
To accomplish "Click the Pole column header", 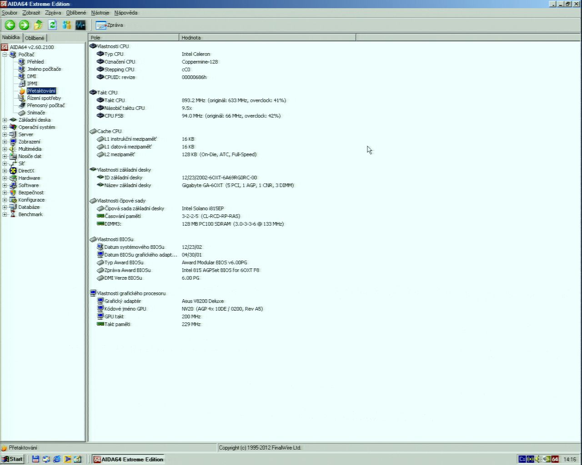I will click(x=134, y=38).
